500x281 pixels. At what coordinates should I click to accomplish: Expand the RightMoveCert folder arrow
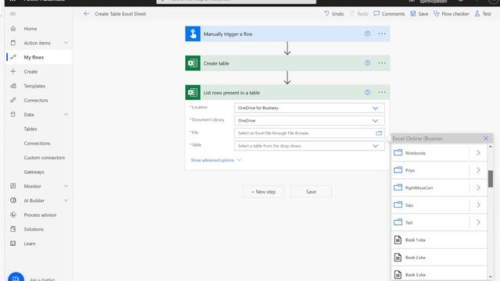coord(478,187)
